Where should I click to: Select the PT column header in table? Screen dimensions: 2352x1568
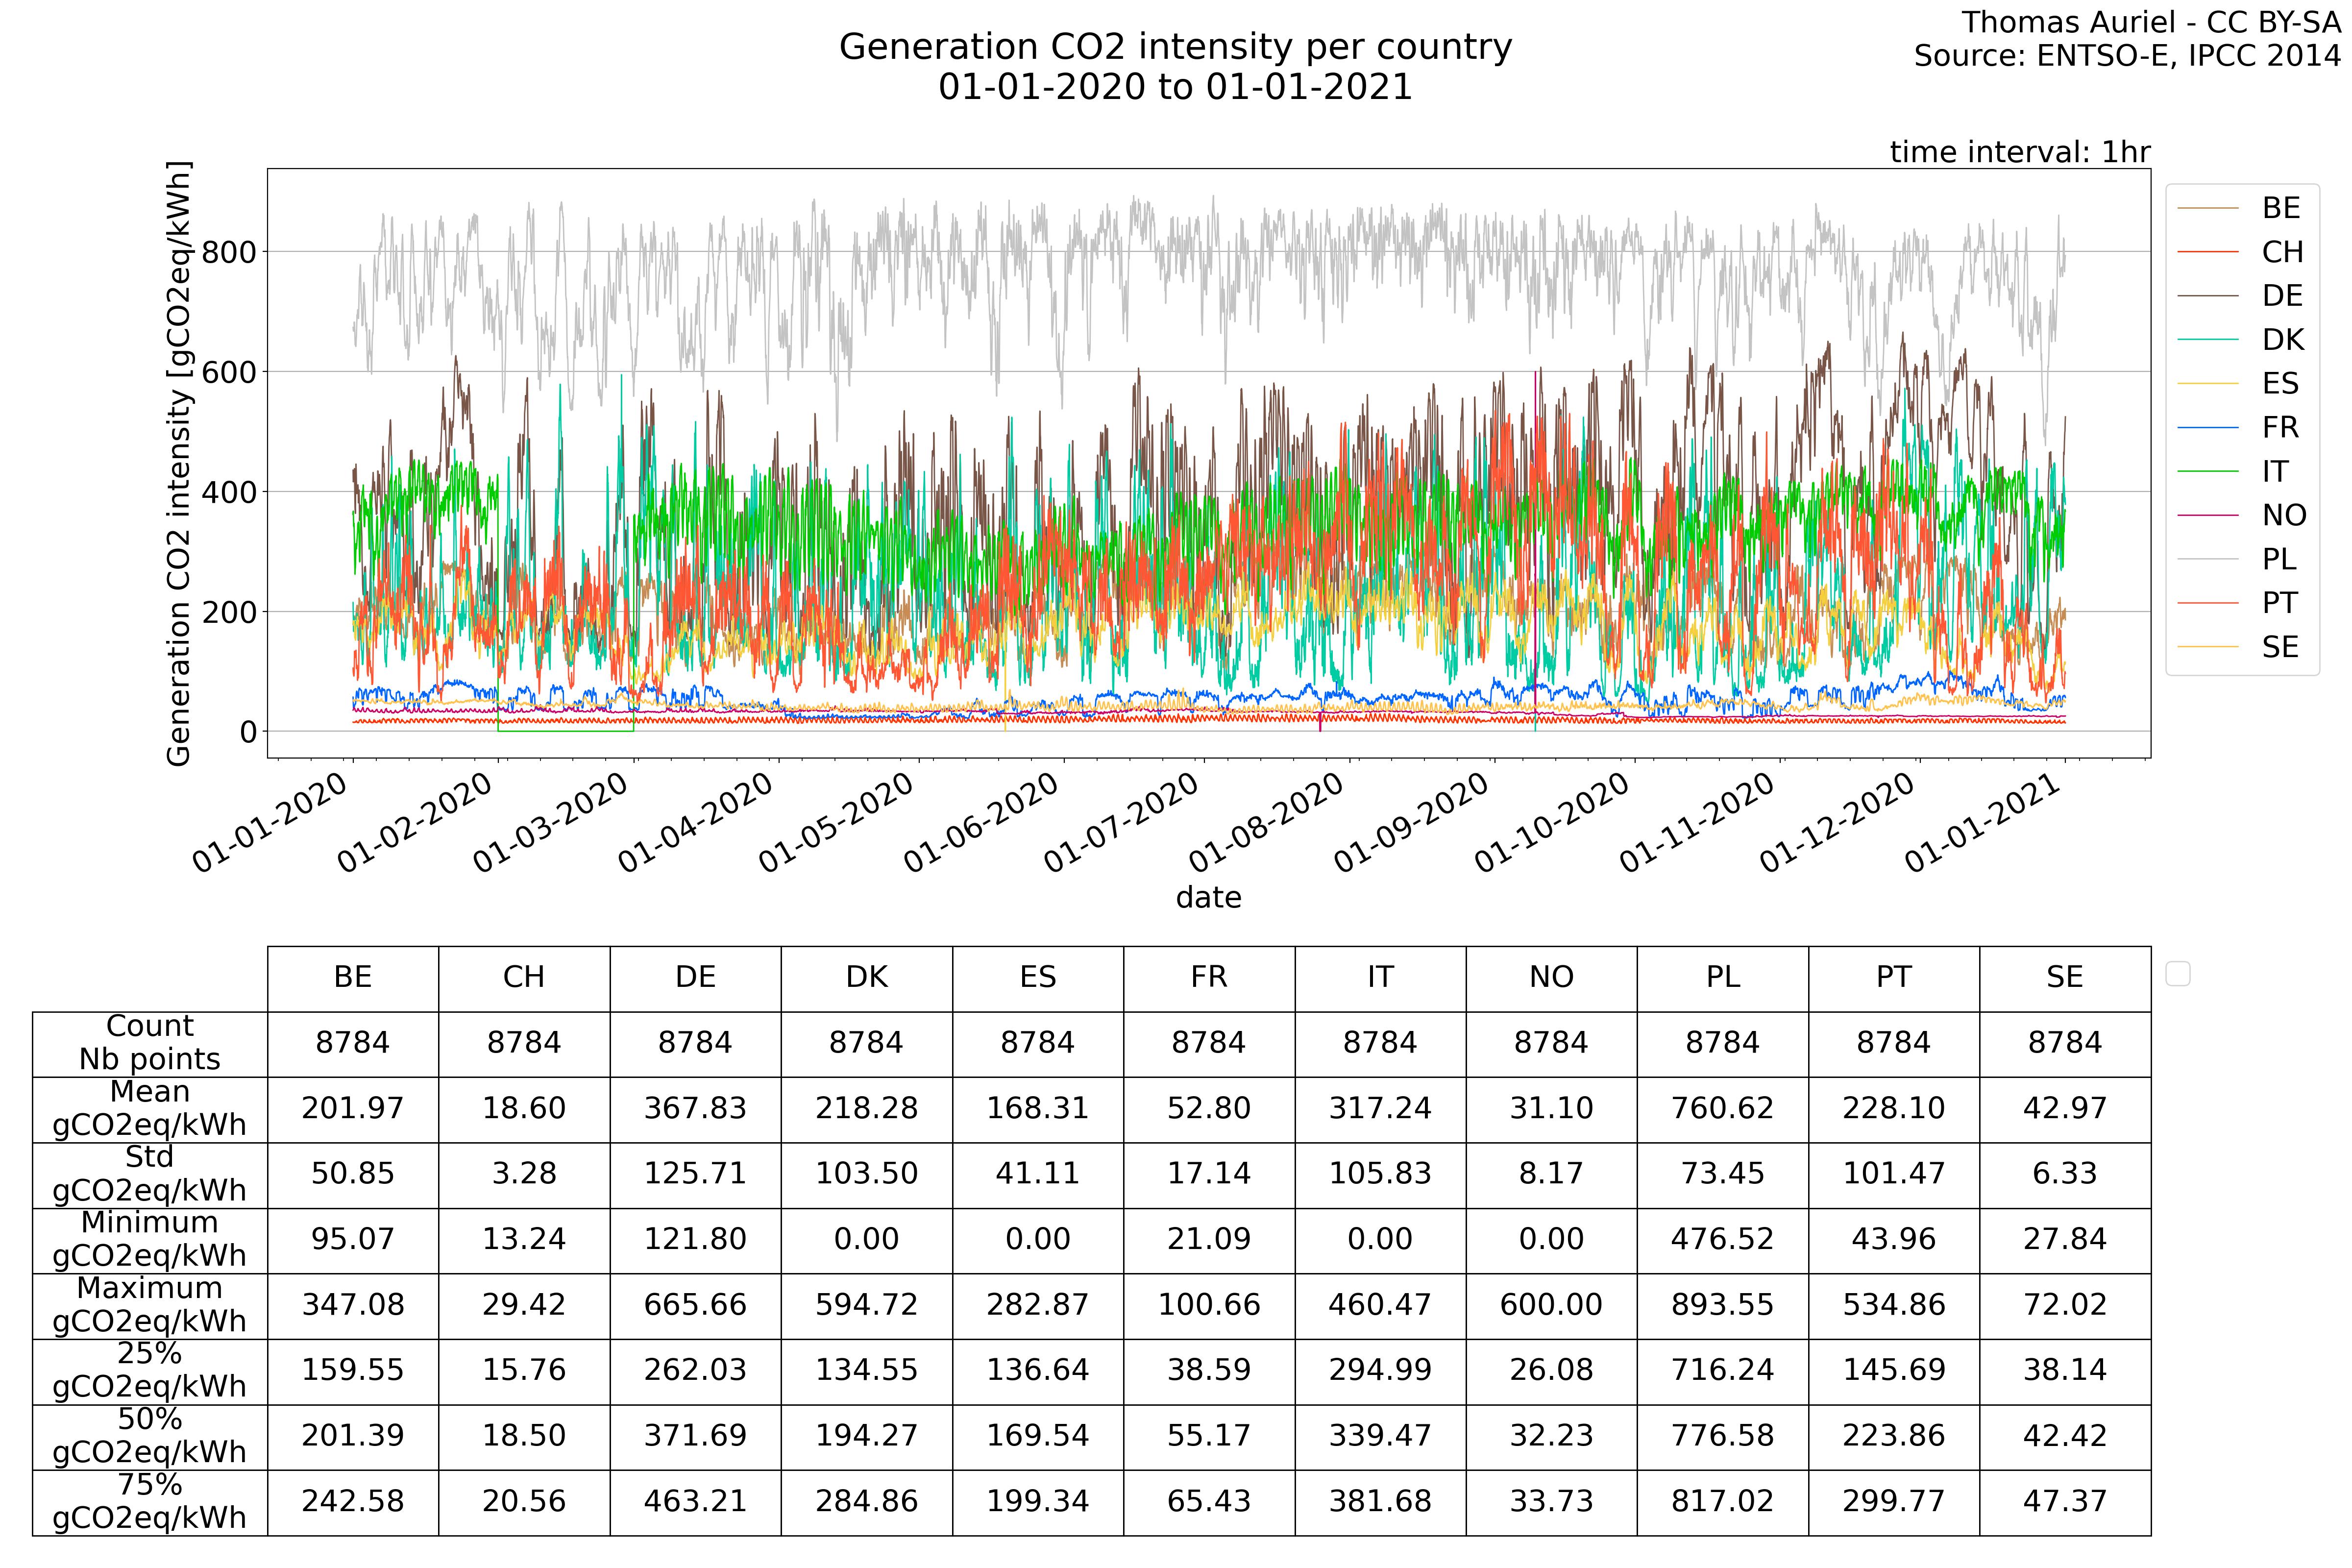1893,978
